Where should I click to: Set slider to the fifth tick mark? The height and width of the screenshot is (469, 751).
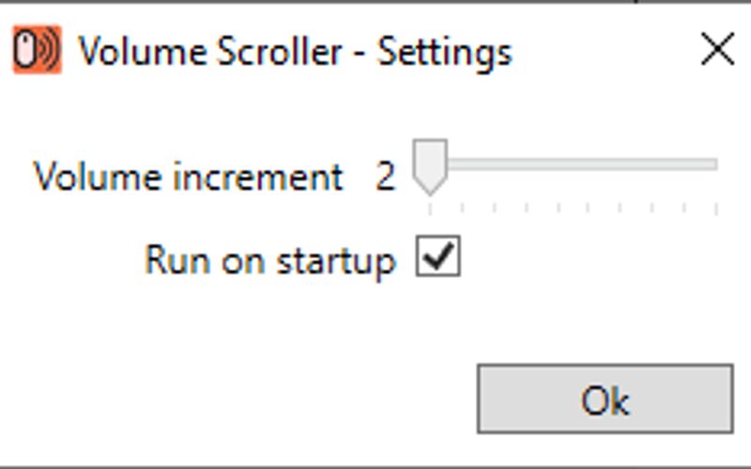(558, 164)
